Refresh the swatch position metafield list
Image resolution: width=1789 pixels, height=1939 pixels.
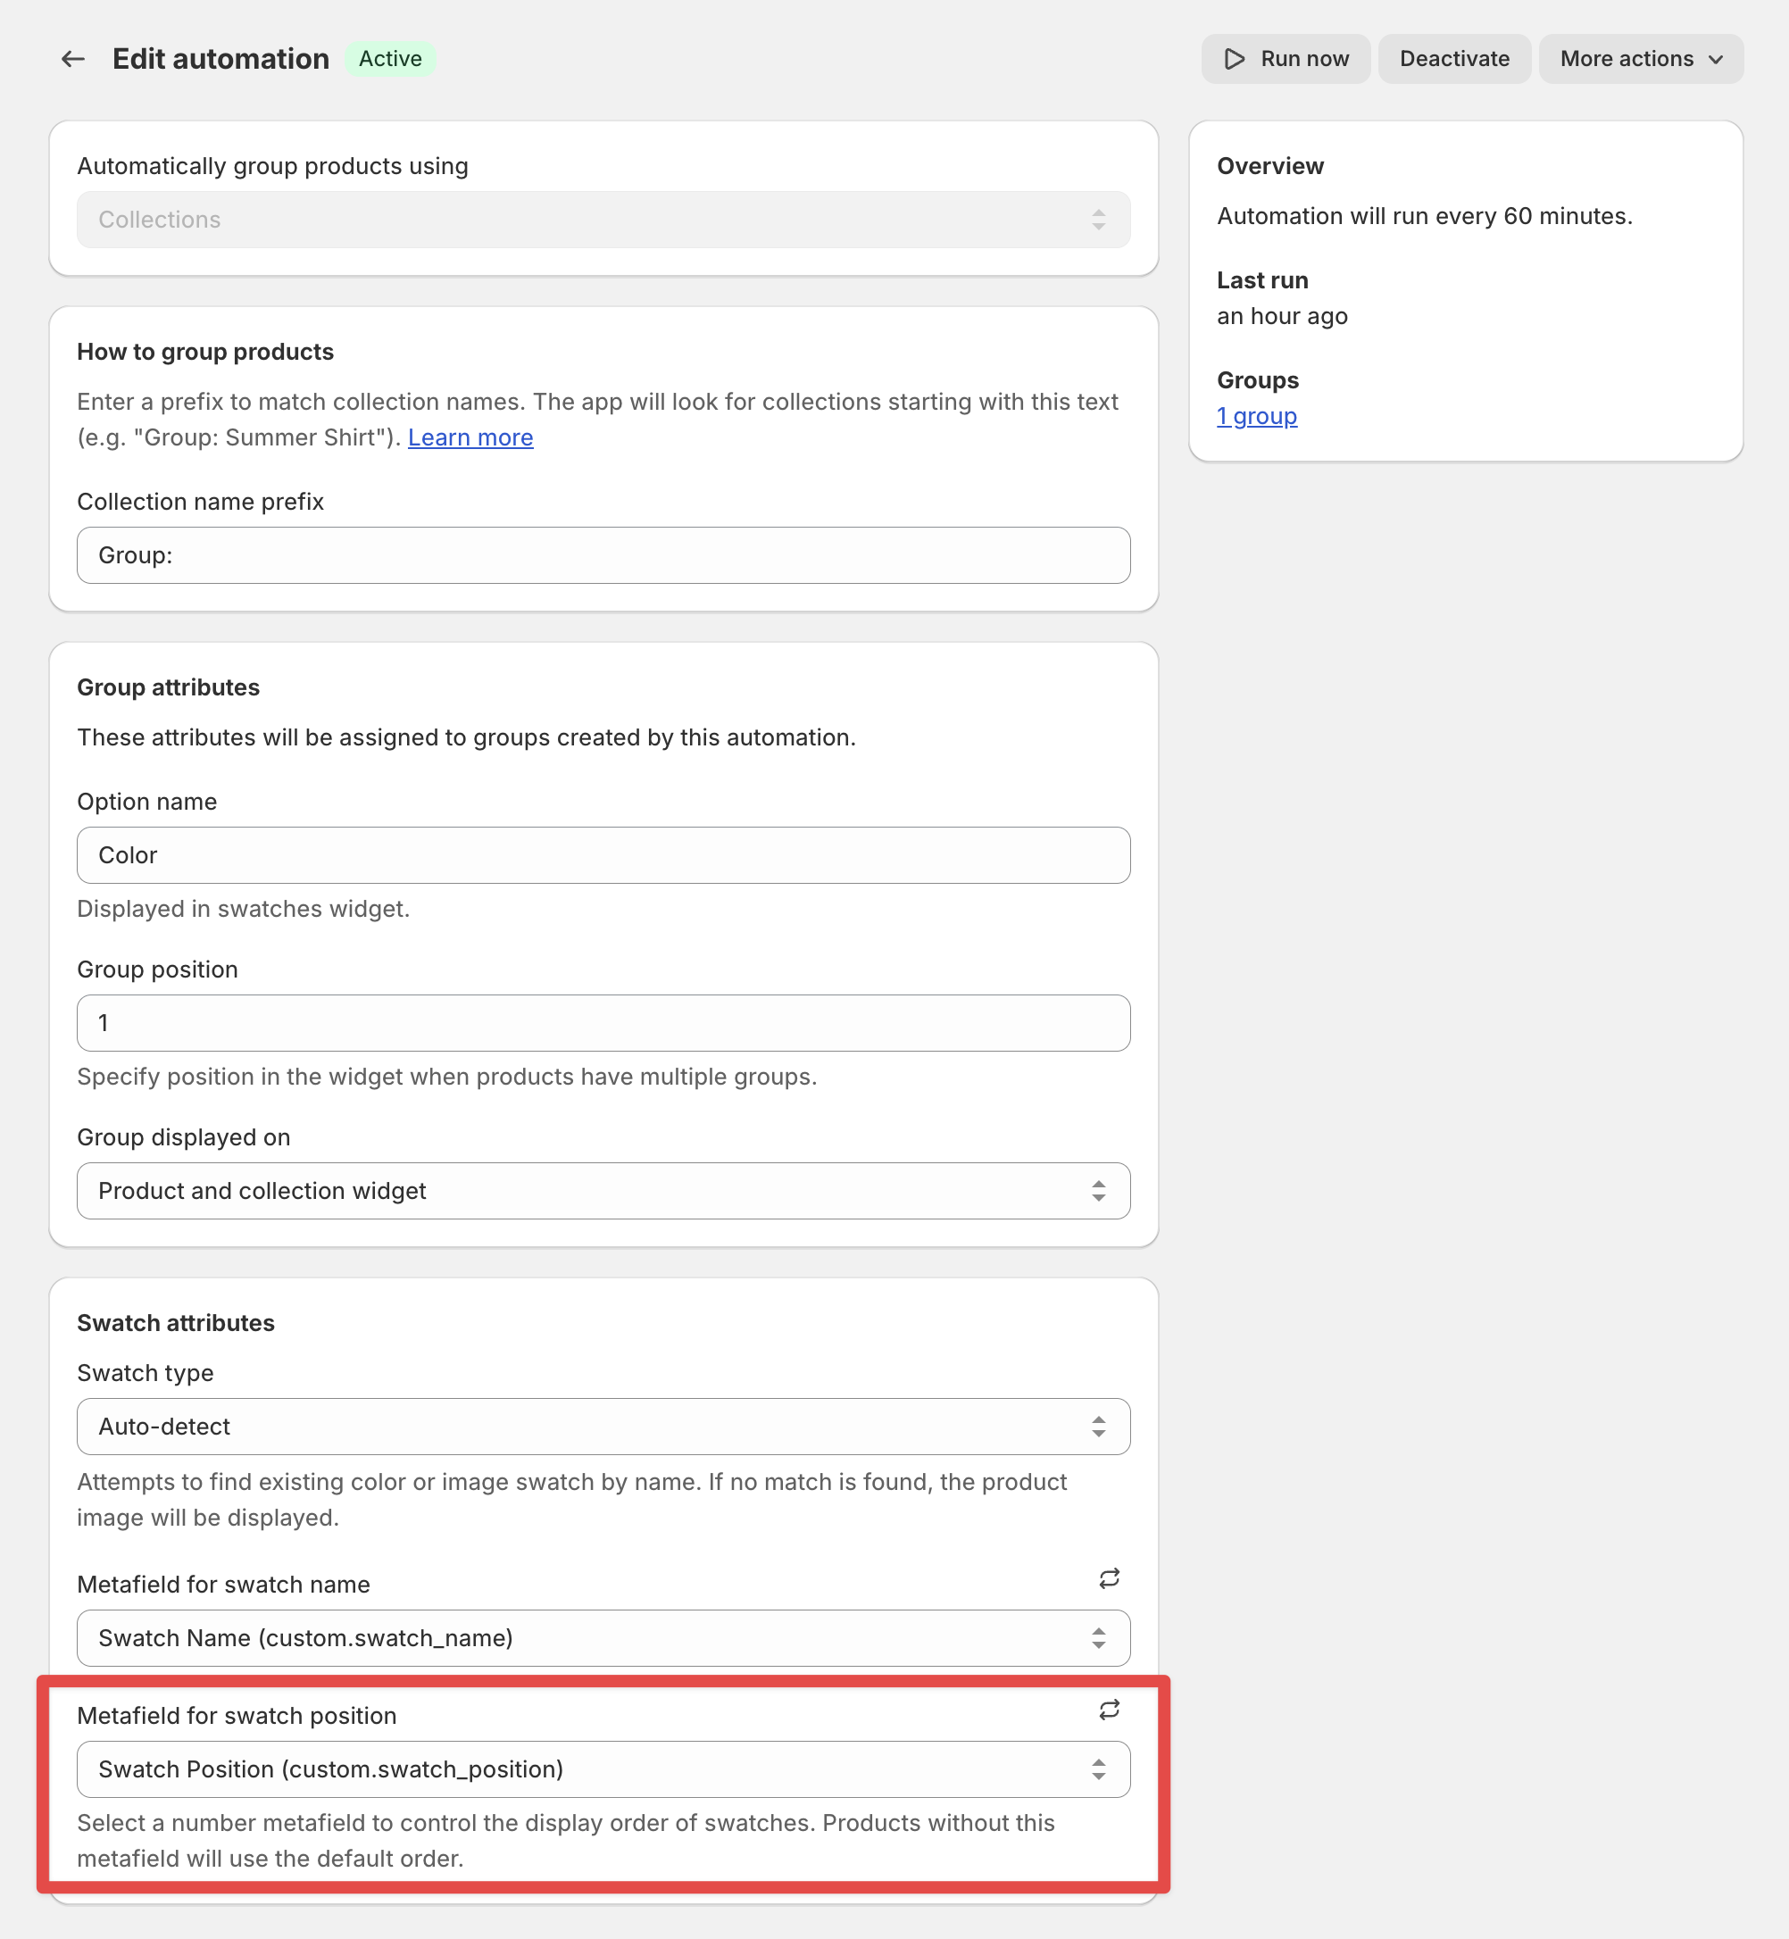1109,1710
